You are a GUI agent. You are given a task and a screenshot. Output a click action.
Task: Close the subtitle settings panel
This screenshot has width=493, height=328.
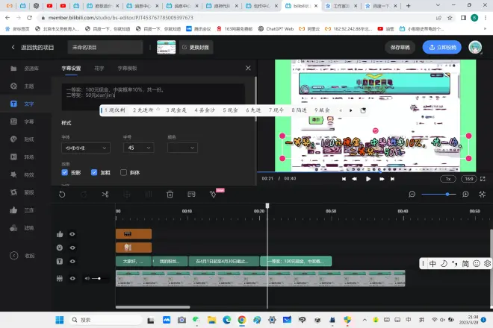point(248,68)
